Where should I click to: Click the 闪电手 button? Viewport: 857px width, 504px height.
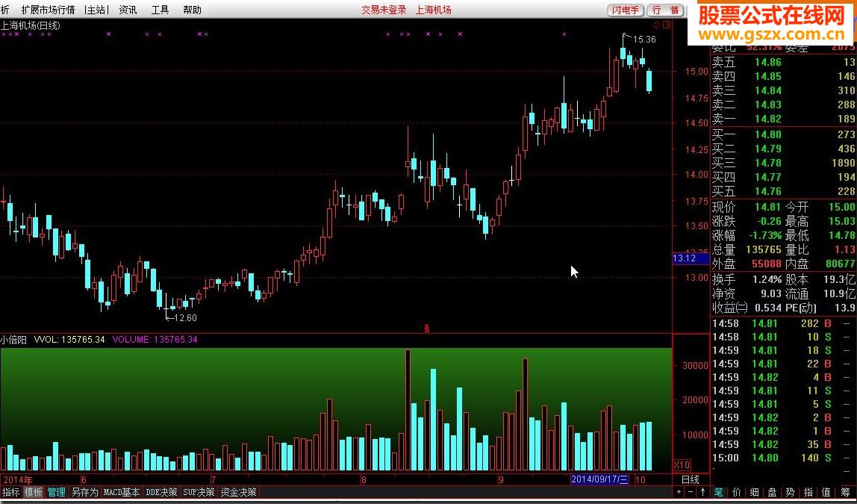point(626,10)
